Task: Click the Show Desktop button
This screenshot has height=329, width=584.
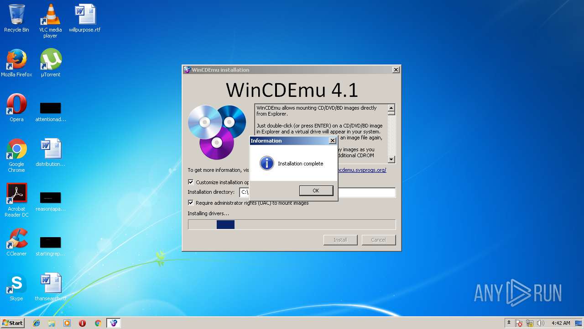Action: [579, 323]
